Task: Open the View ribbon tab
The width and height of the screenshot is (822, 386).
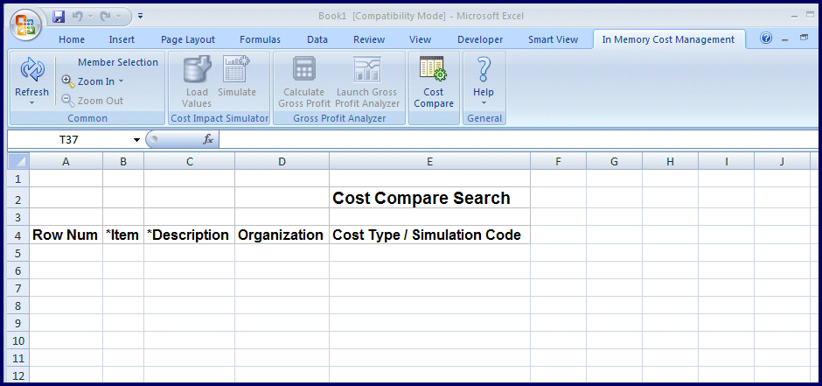Action: (420, 39)
